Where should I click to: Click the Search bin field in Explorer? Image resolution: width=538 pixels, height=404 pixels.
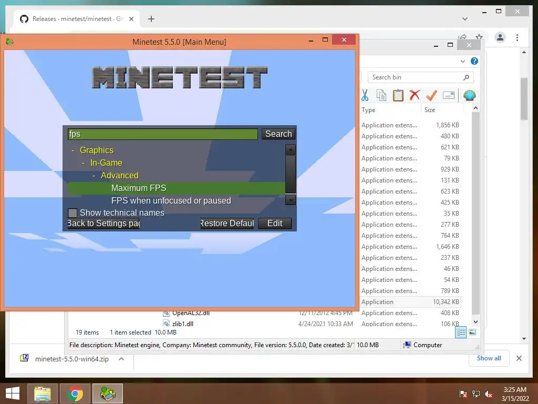click(x=416, y=77)
